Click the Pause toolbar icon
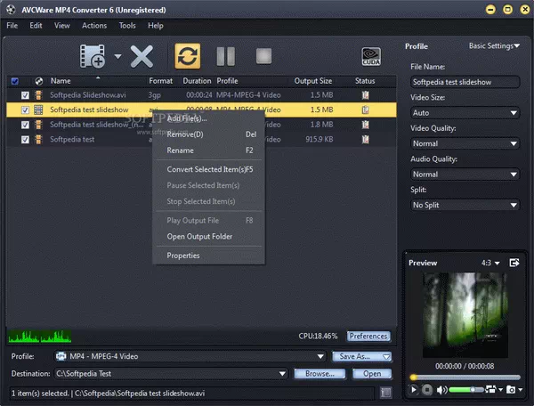534x406 pixels. click(226, 56)
